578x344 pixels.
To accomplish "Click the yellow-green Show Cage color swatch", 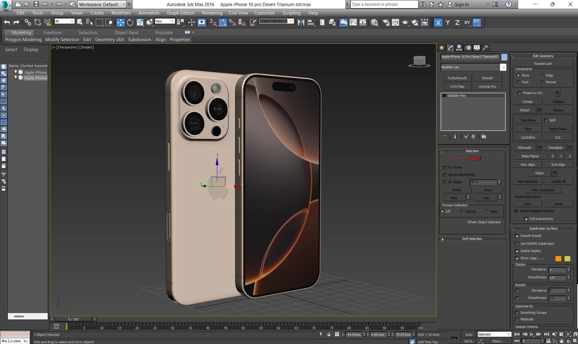I will (x=567, y=258).
